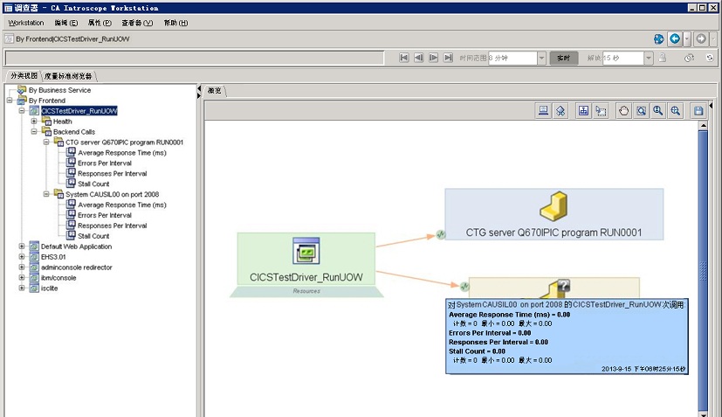The width and height of the screenshot is (722, 417).
Task: Collapse the CICSTestDriver_RunUOW node
Action: point(22,111)
